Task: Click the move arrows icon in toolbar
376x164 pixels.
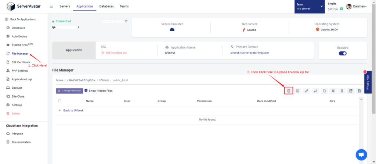Action: click(x=315, y=91)
